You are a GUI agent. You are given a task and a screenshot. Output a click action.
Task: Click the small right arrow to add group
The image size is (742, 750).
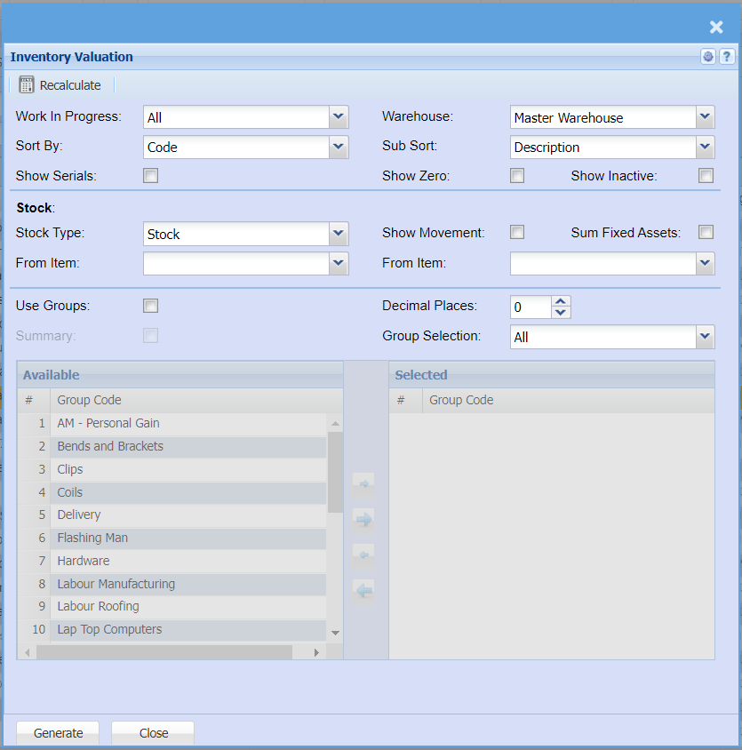[363, 484]
